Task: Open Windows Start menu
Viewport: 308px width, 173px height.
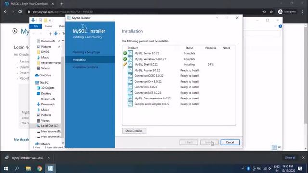Action: (x=6, y=168)
